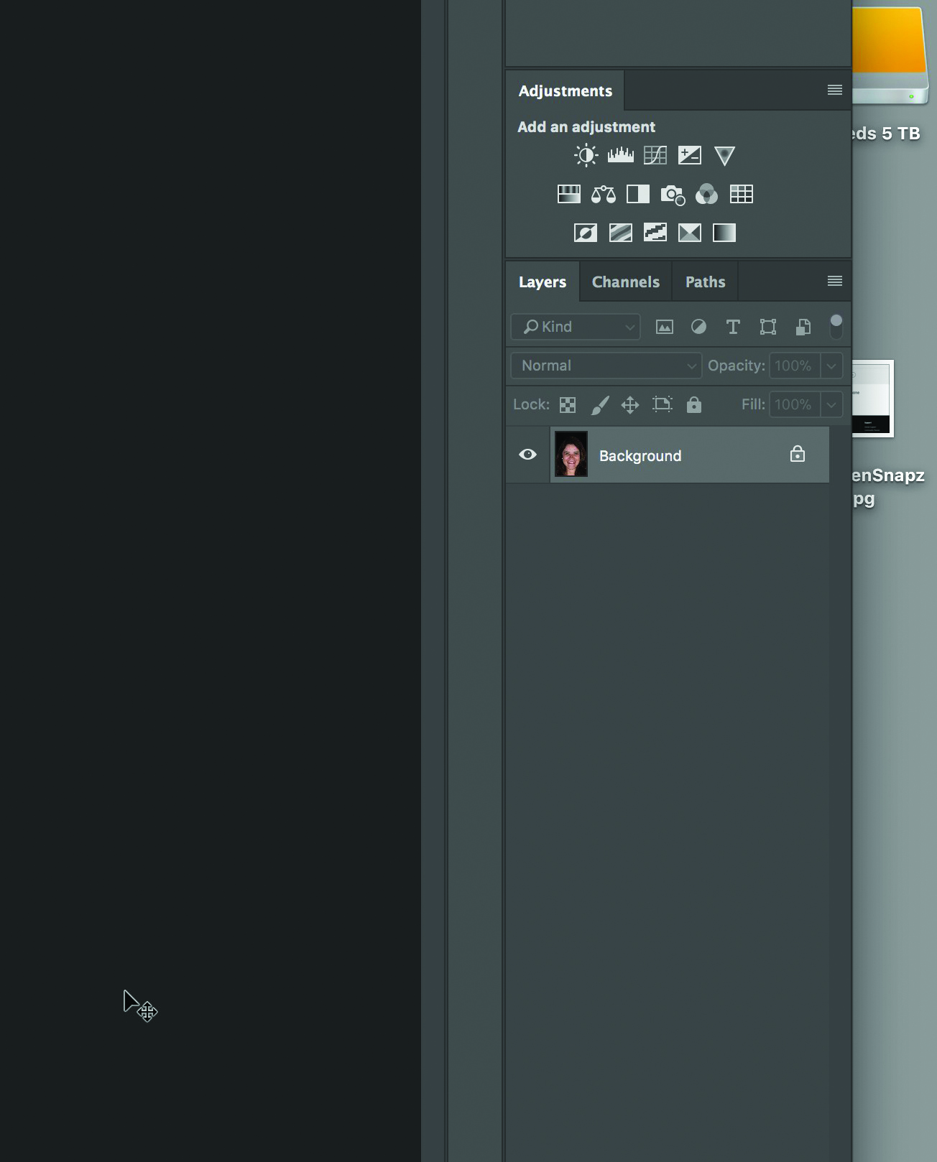Image resolution: width=937 pixels, height=1162 pixels.
Task: Toggle lock all for layer
Action: pos(693,405)
